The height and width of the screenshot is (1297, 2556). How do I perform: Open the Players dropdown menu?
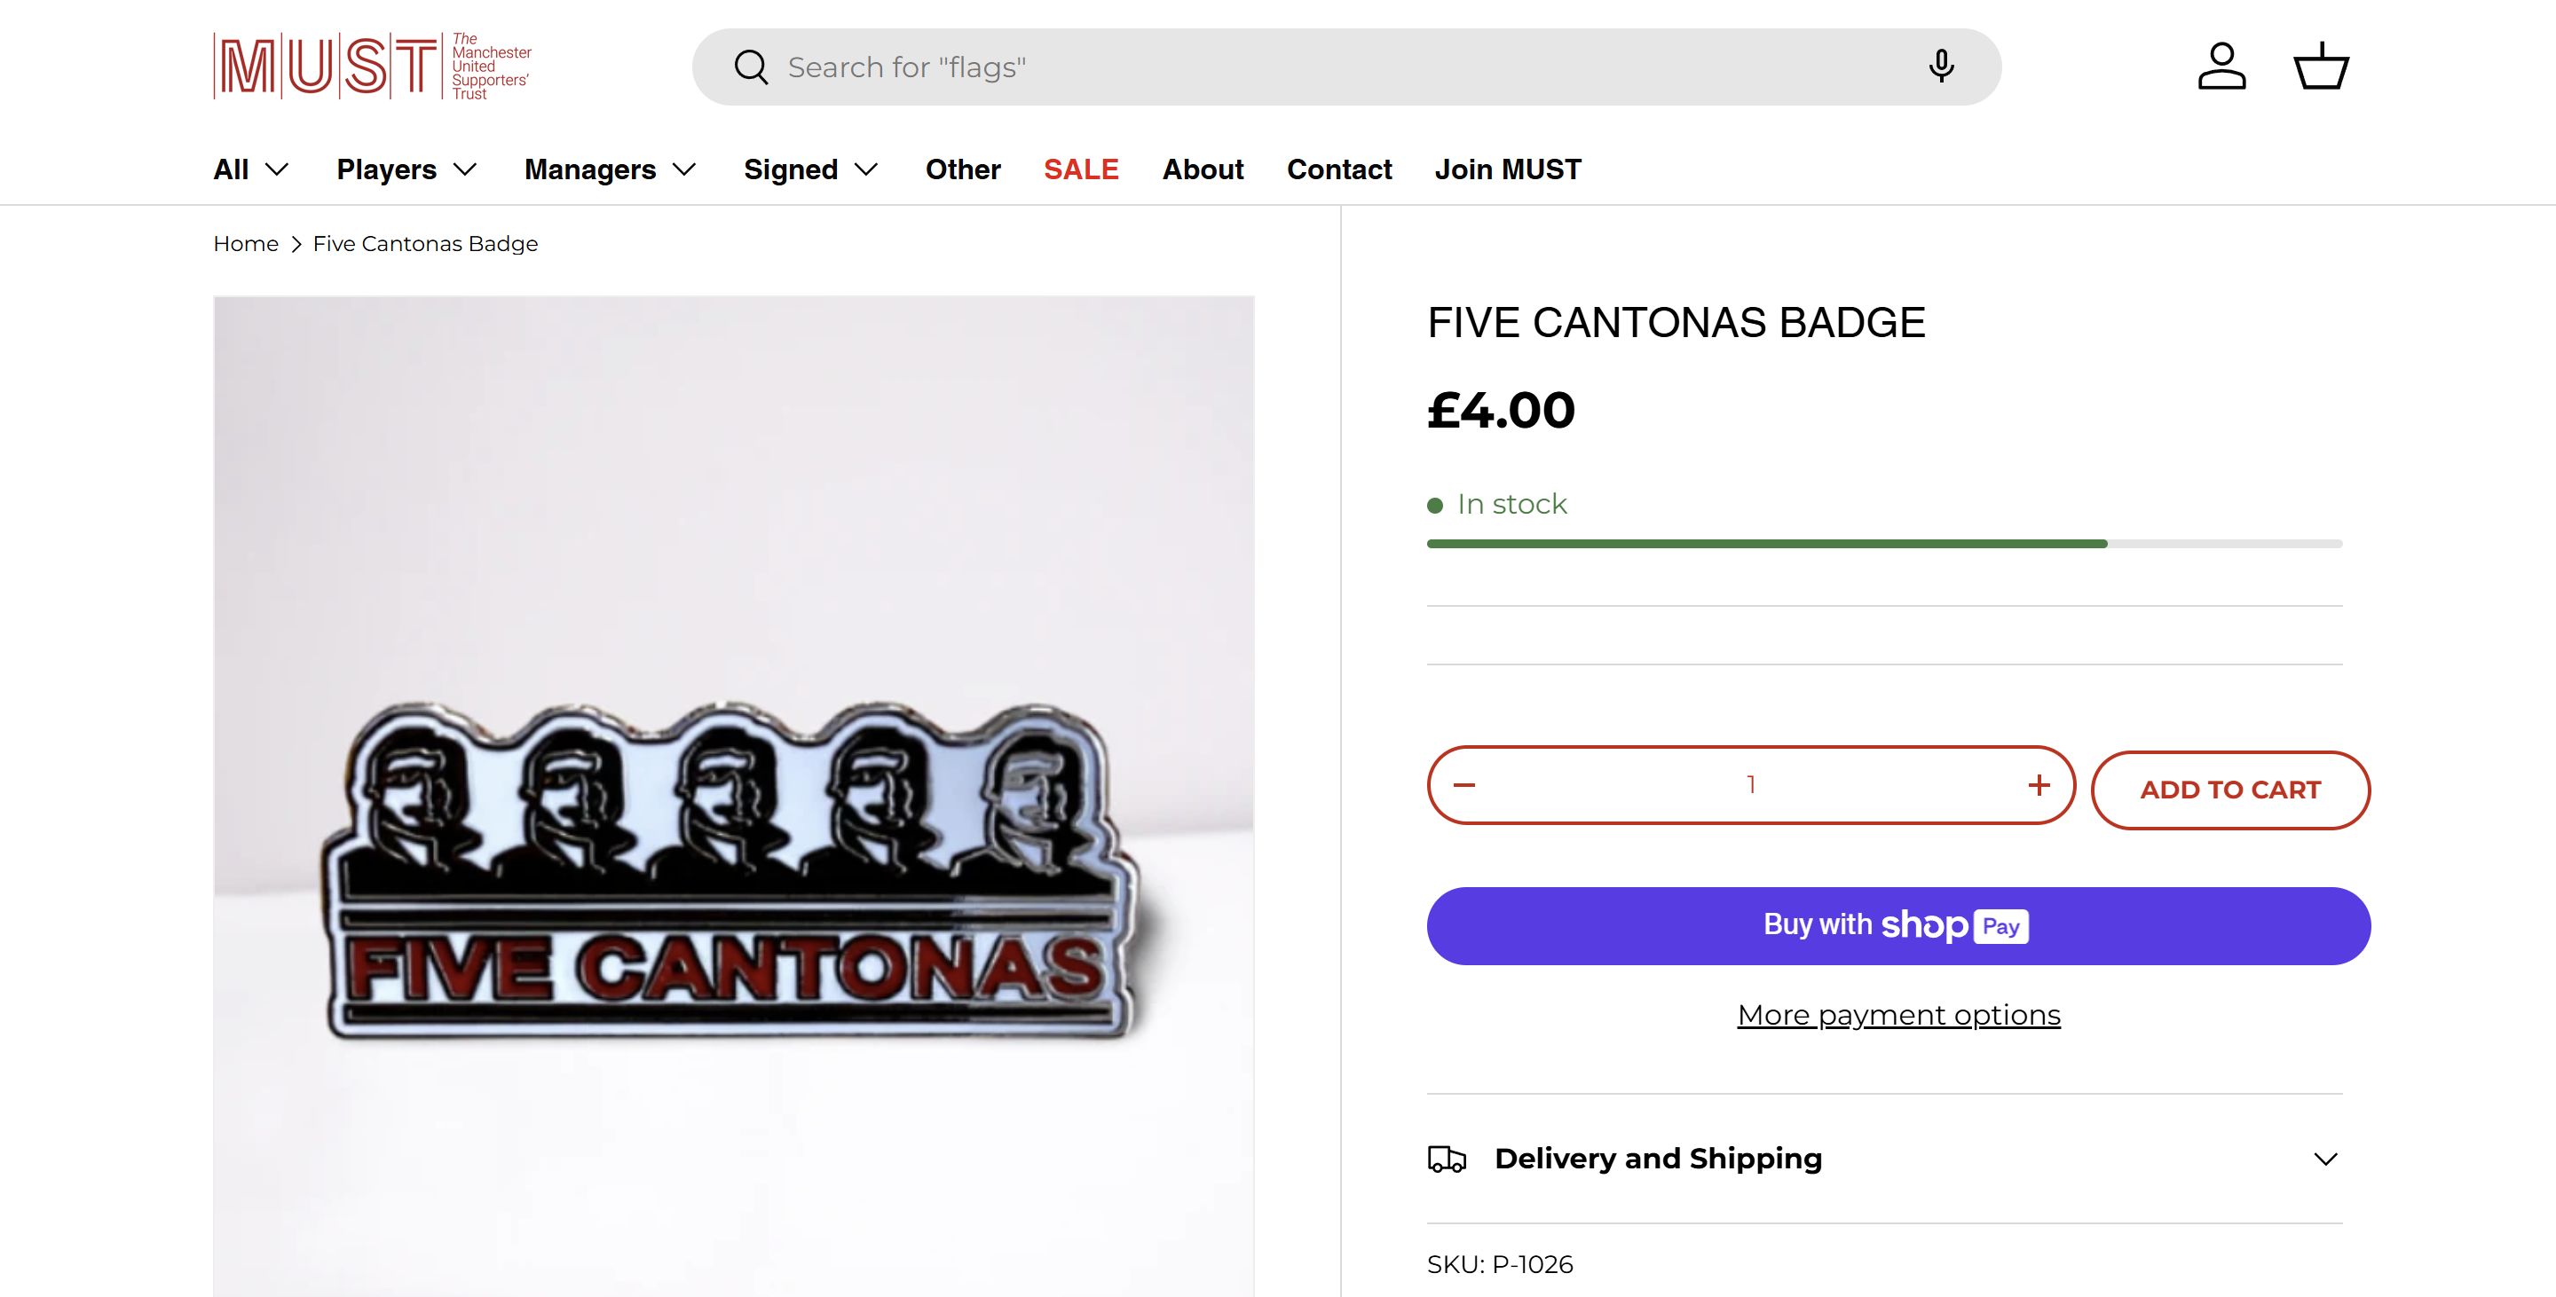point(406,169)
